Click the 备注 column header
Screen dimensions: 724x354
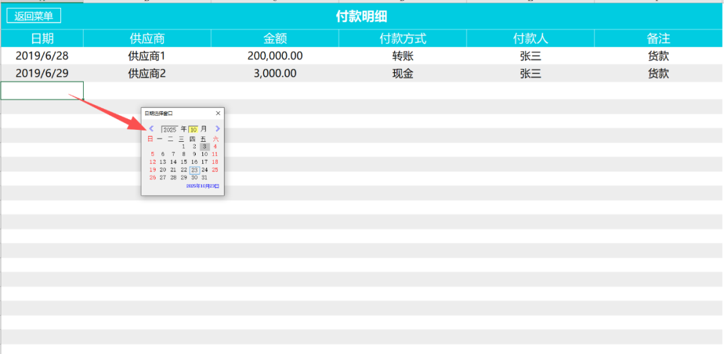point(658,39)
